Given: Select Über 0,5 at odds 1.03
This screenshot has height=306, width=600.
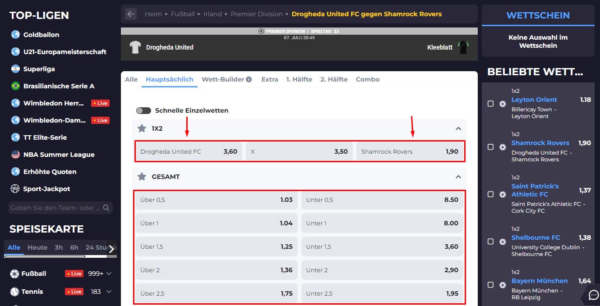Looking at the screenshot, I should pos(217,200).
